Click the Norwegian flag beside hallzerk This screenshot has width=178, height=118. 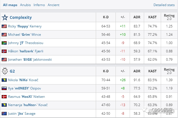coord(4,51)
